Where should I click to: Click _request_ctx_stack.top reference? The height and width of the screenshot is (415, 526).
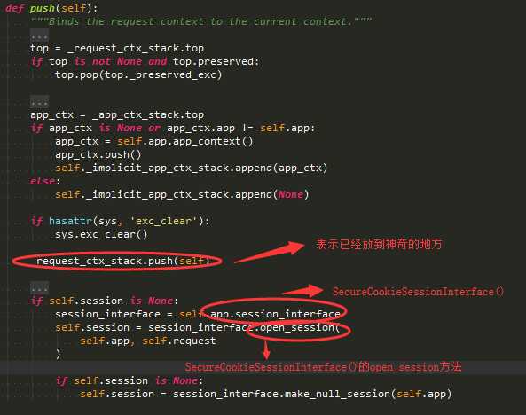(x=136, y=48)
